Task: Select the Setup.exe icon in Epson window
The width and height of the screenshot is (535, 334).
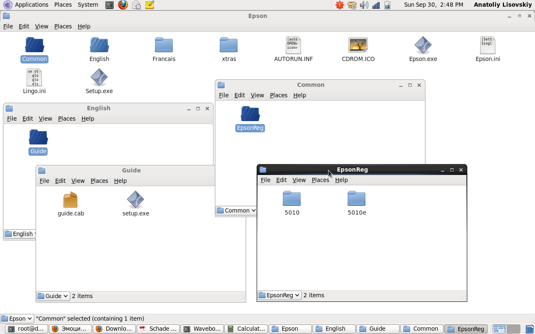Action: 99,77
